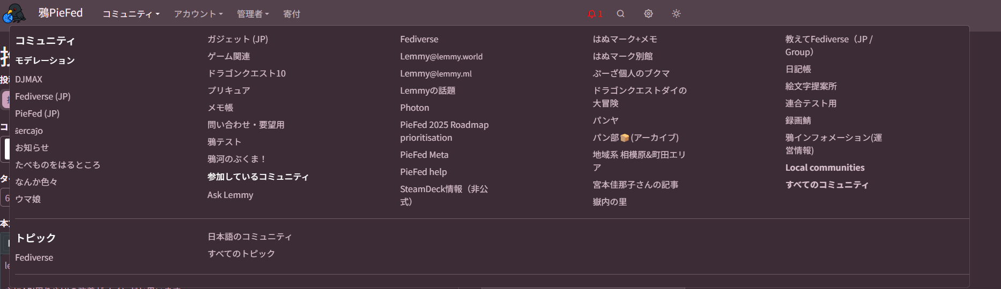Open the 鴉テスト community
Viewport: 1001px width, 289px height.
[x=225, y=142]
